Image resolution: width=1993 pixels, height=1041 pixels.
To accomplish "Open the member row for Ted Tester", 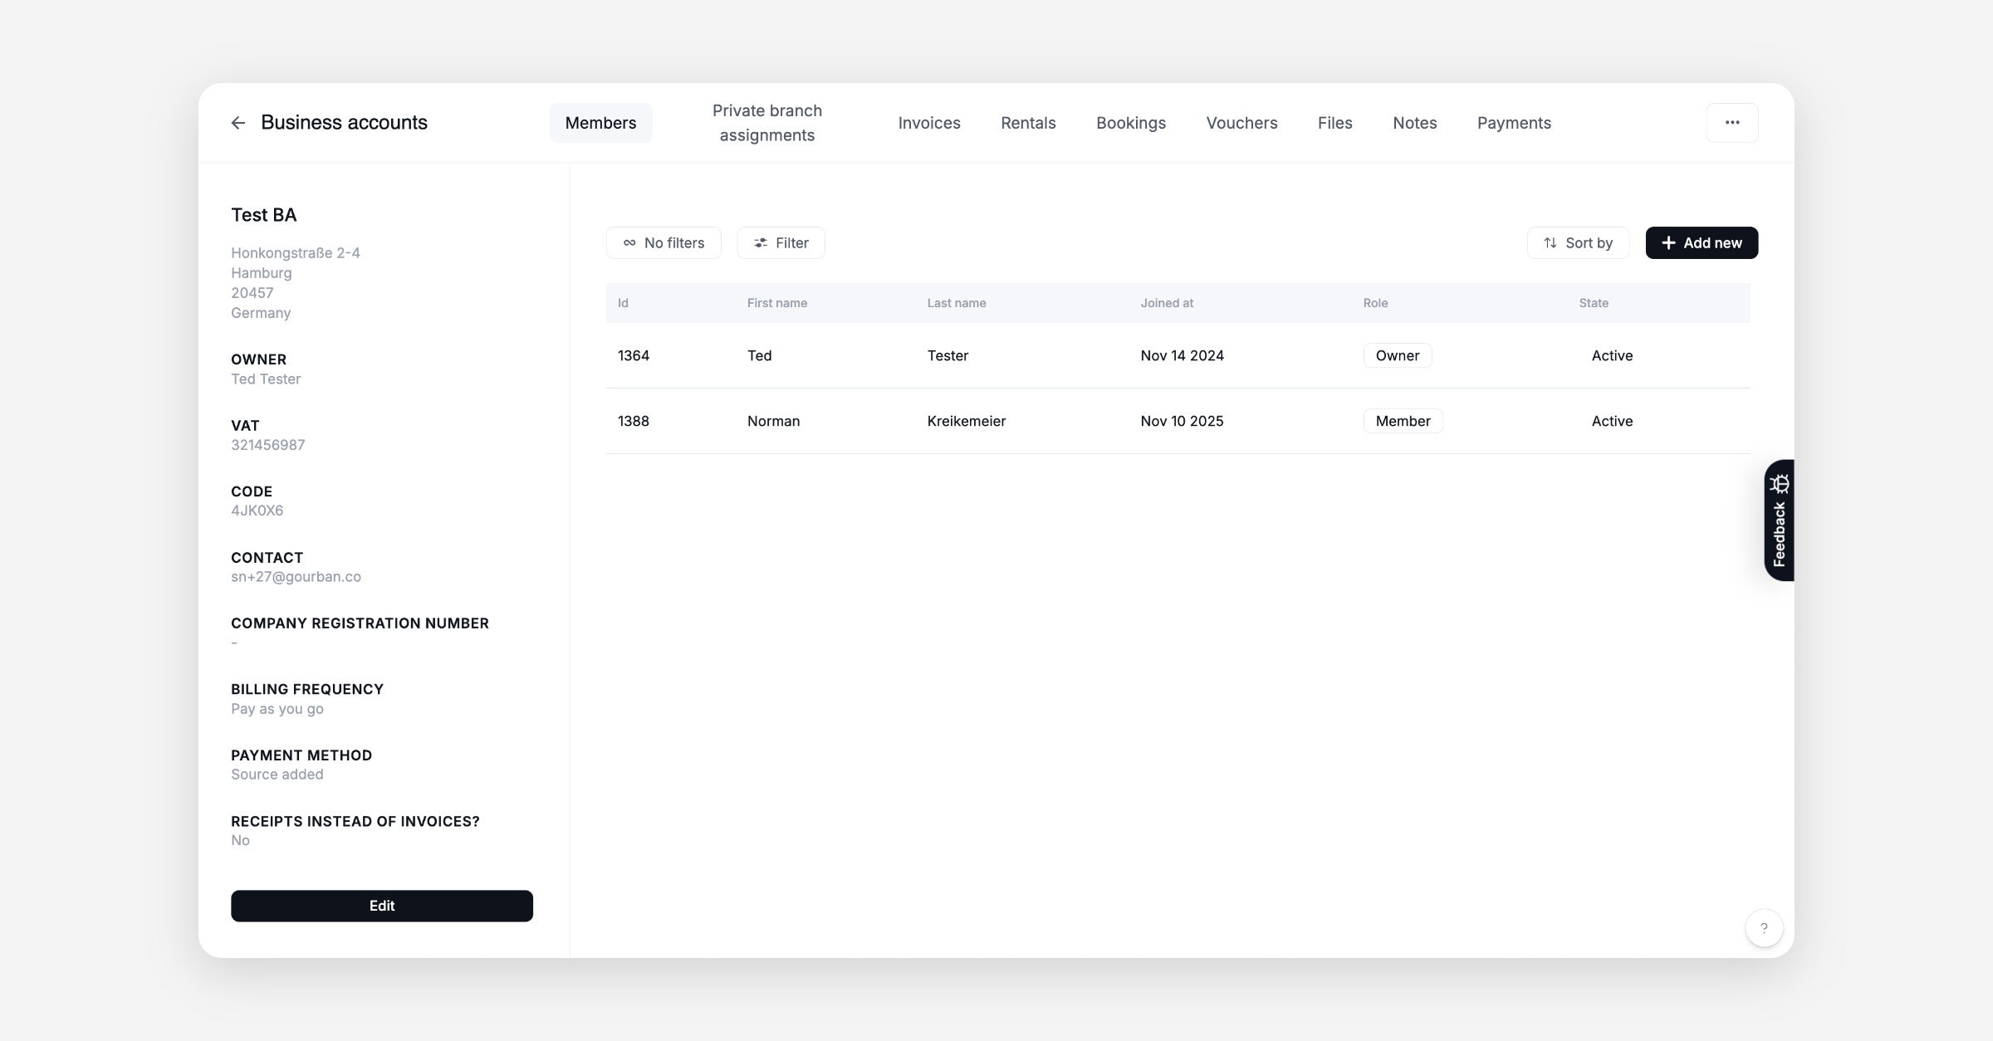I will [947, 355].
